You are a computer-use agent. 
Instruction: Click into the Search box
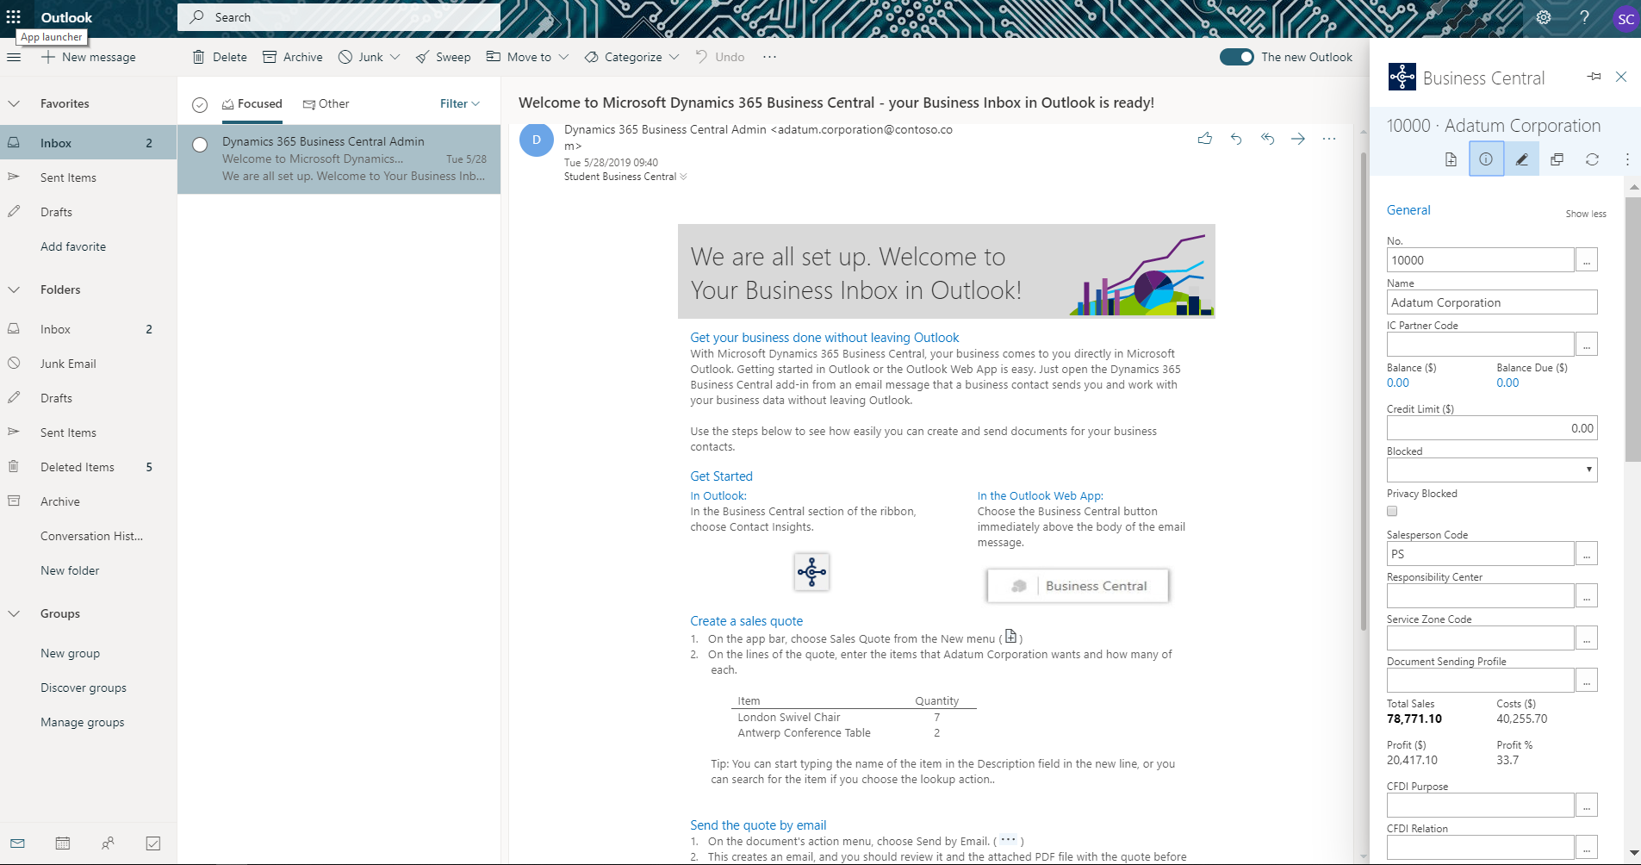pos(339,17)
